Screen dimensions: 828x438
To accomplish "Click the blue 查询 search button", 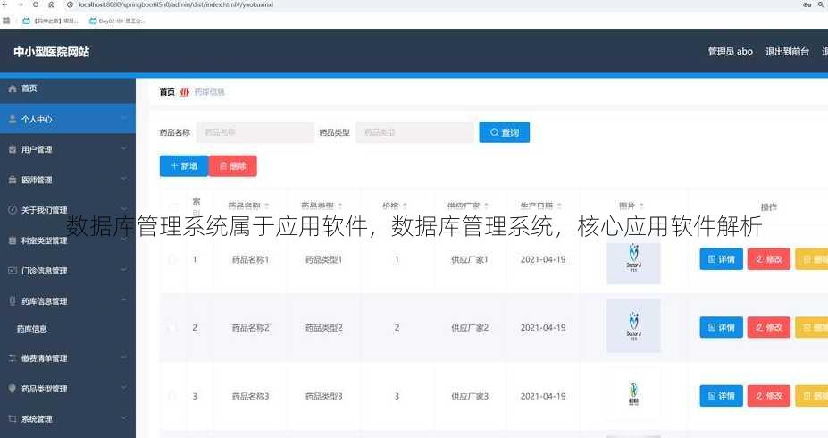I will [x=505, y=132].
